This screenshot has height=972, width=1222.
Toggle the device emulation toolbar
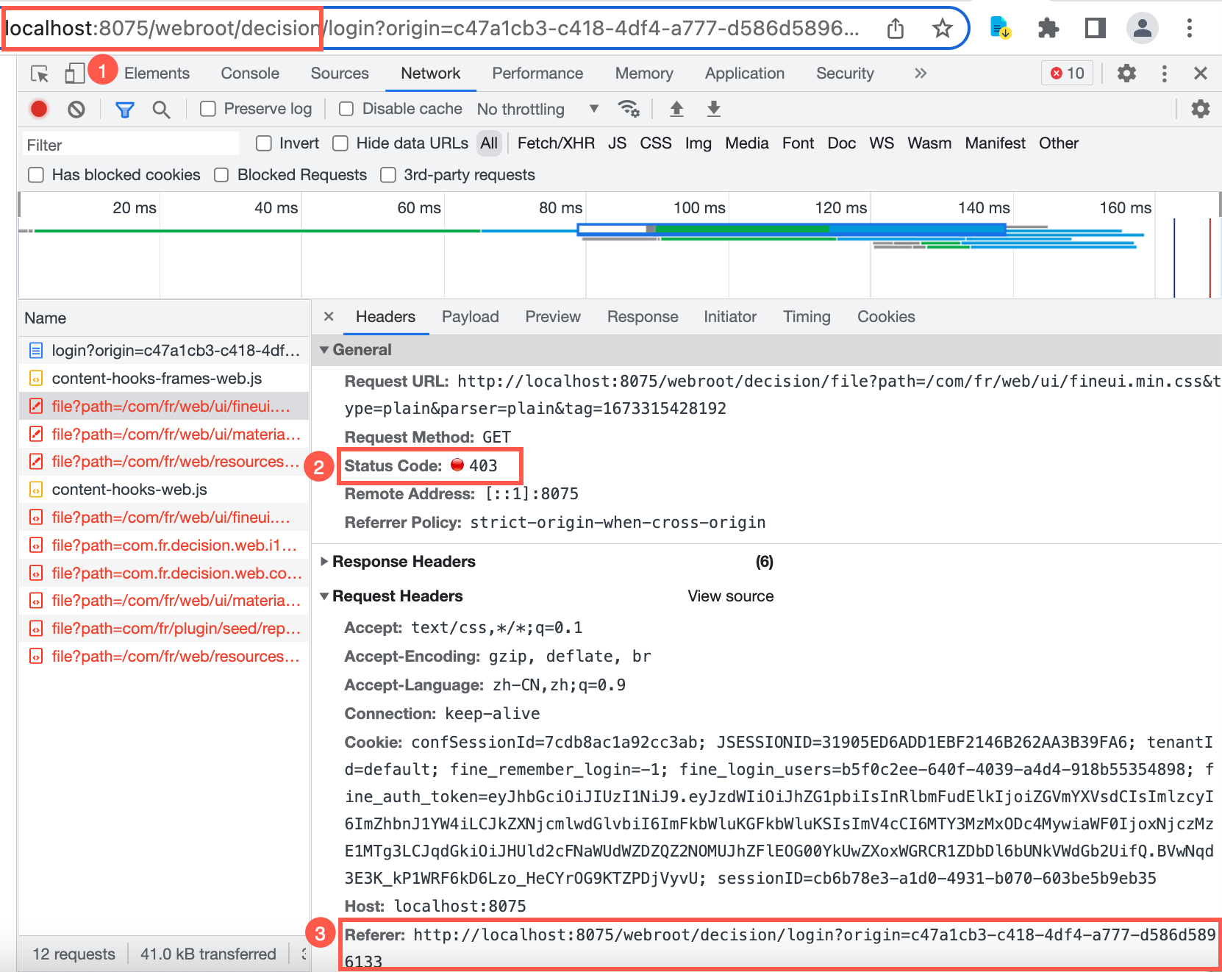tap(74, 73)
